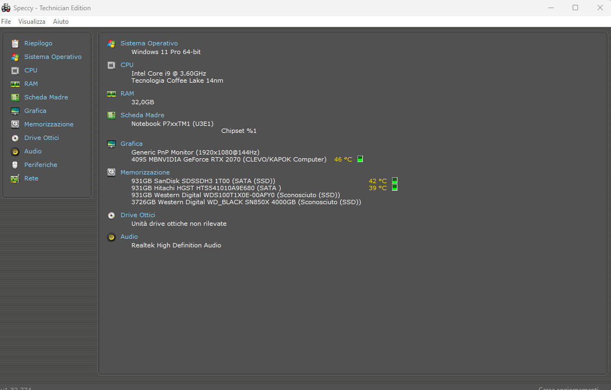Screen dimensions: 611x390
Task: Click the 46 °C GPU temperature value
Action: pos(343,159)
